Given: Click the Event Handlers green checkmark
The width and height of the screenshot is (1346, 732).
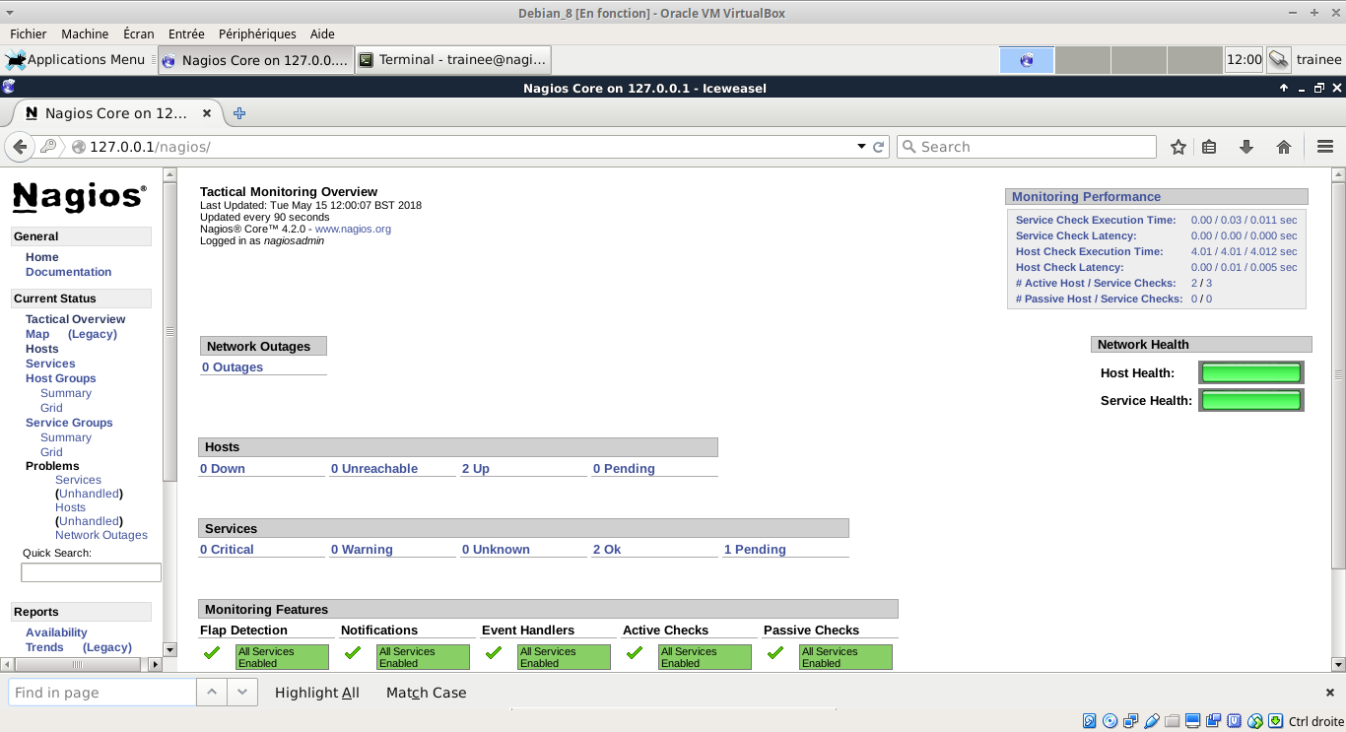Looking at the screenshot, I should [x=494, y=652].
